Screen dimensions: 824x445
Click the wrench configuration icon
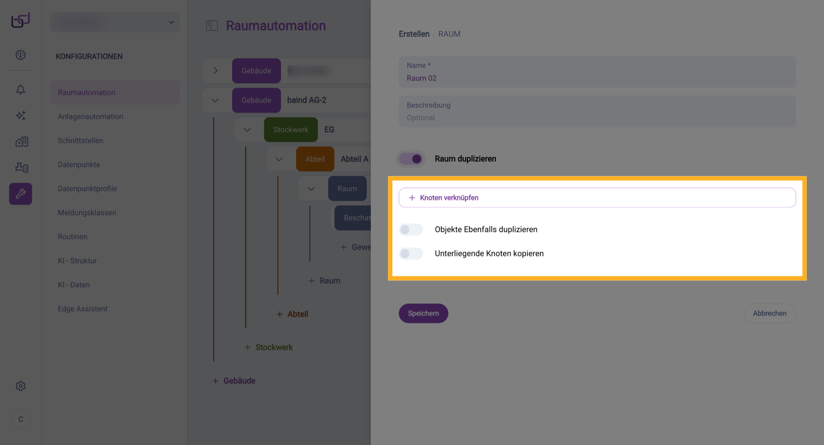coord(21,194)
